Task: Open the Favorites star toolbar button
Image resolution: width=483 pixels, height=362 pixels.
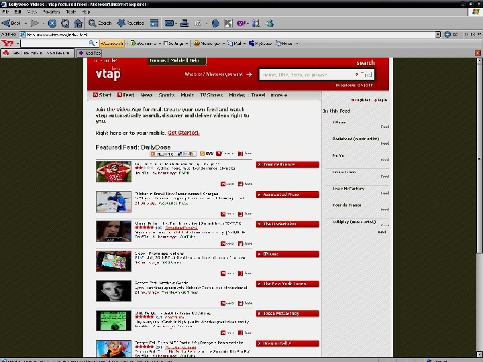Action: point(130,23)
